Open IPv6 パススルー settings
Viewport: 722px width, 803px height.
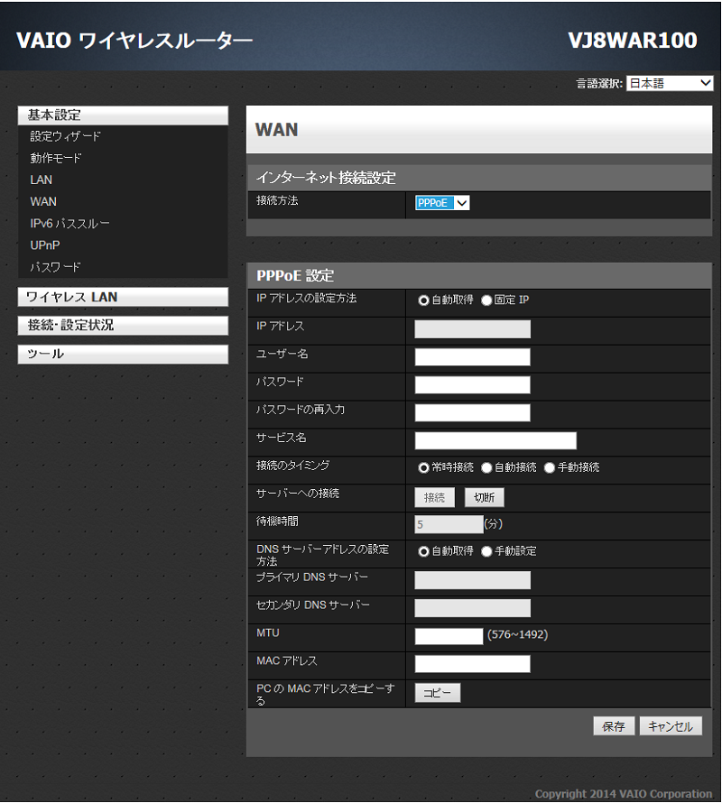pyautogui.click(x=69, y=223)
